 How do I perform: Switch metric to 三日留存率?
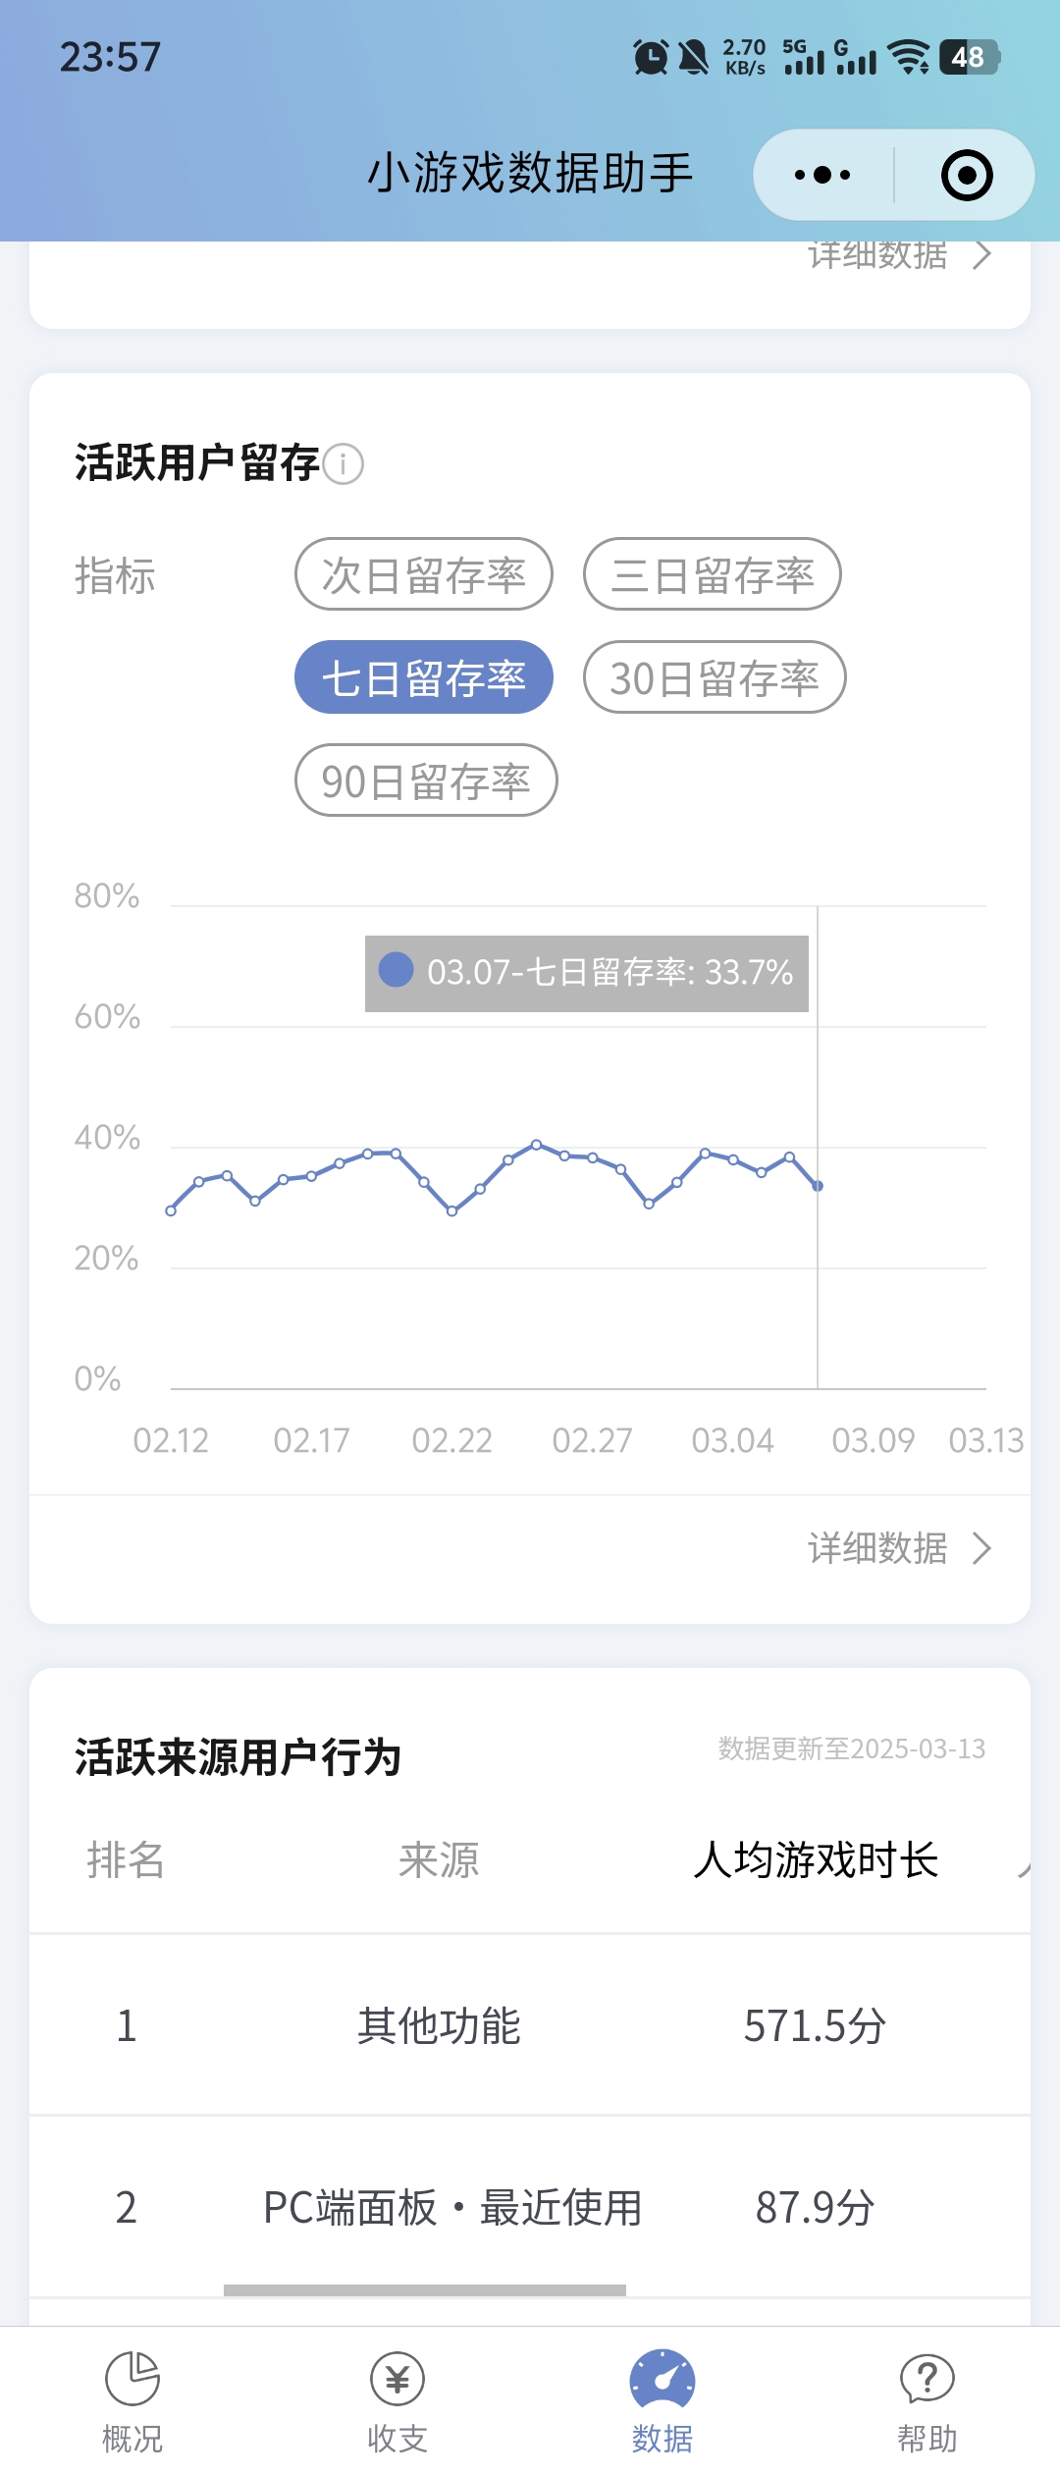(x=713, y=574)
